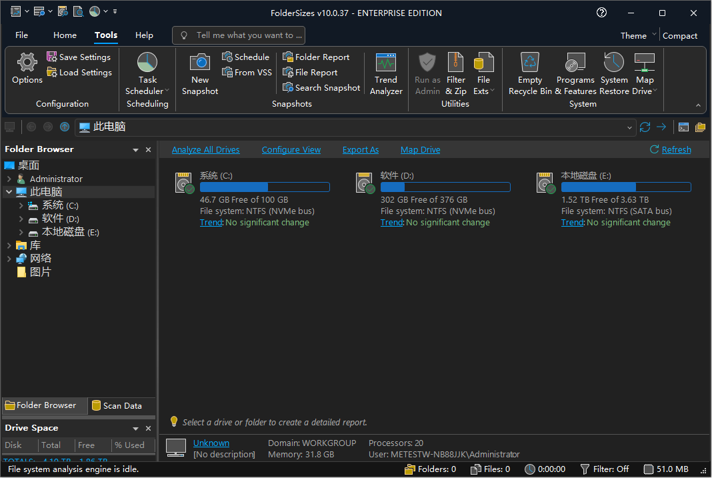The width and height of the screenshot is (712, 478).
Task: Switch to the Scan Data tab
Action: [x=116, y=405]
